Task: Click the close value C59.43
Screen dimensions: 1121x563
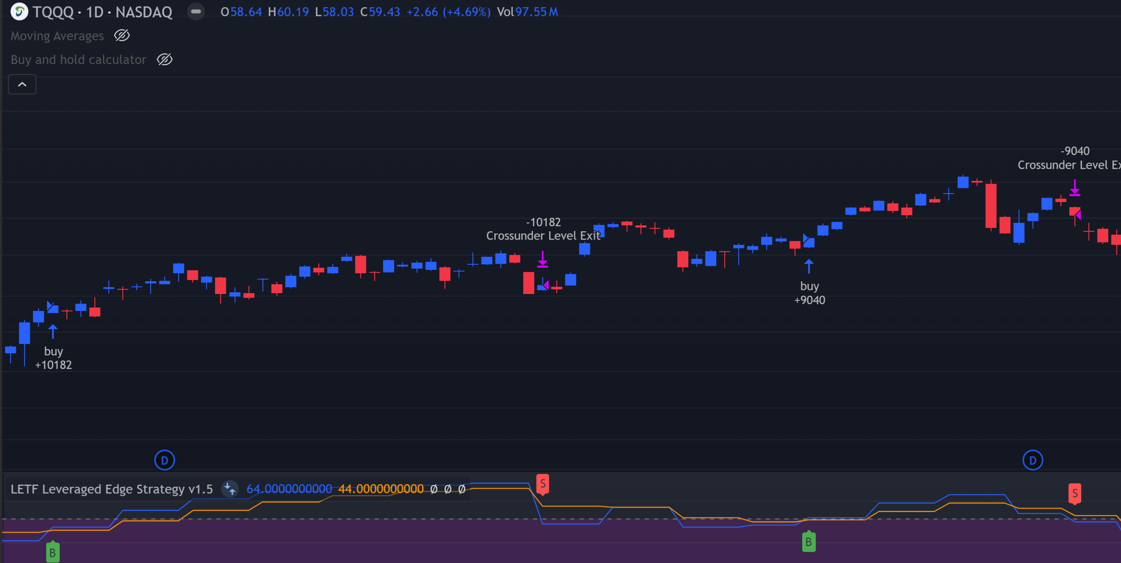Action: [x=380, y=12]
